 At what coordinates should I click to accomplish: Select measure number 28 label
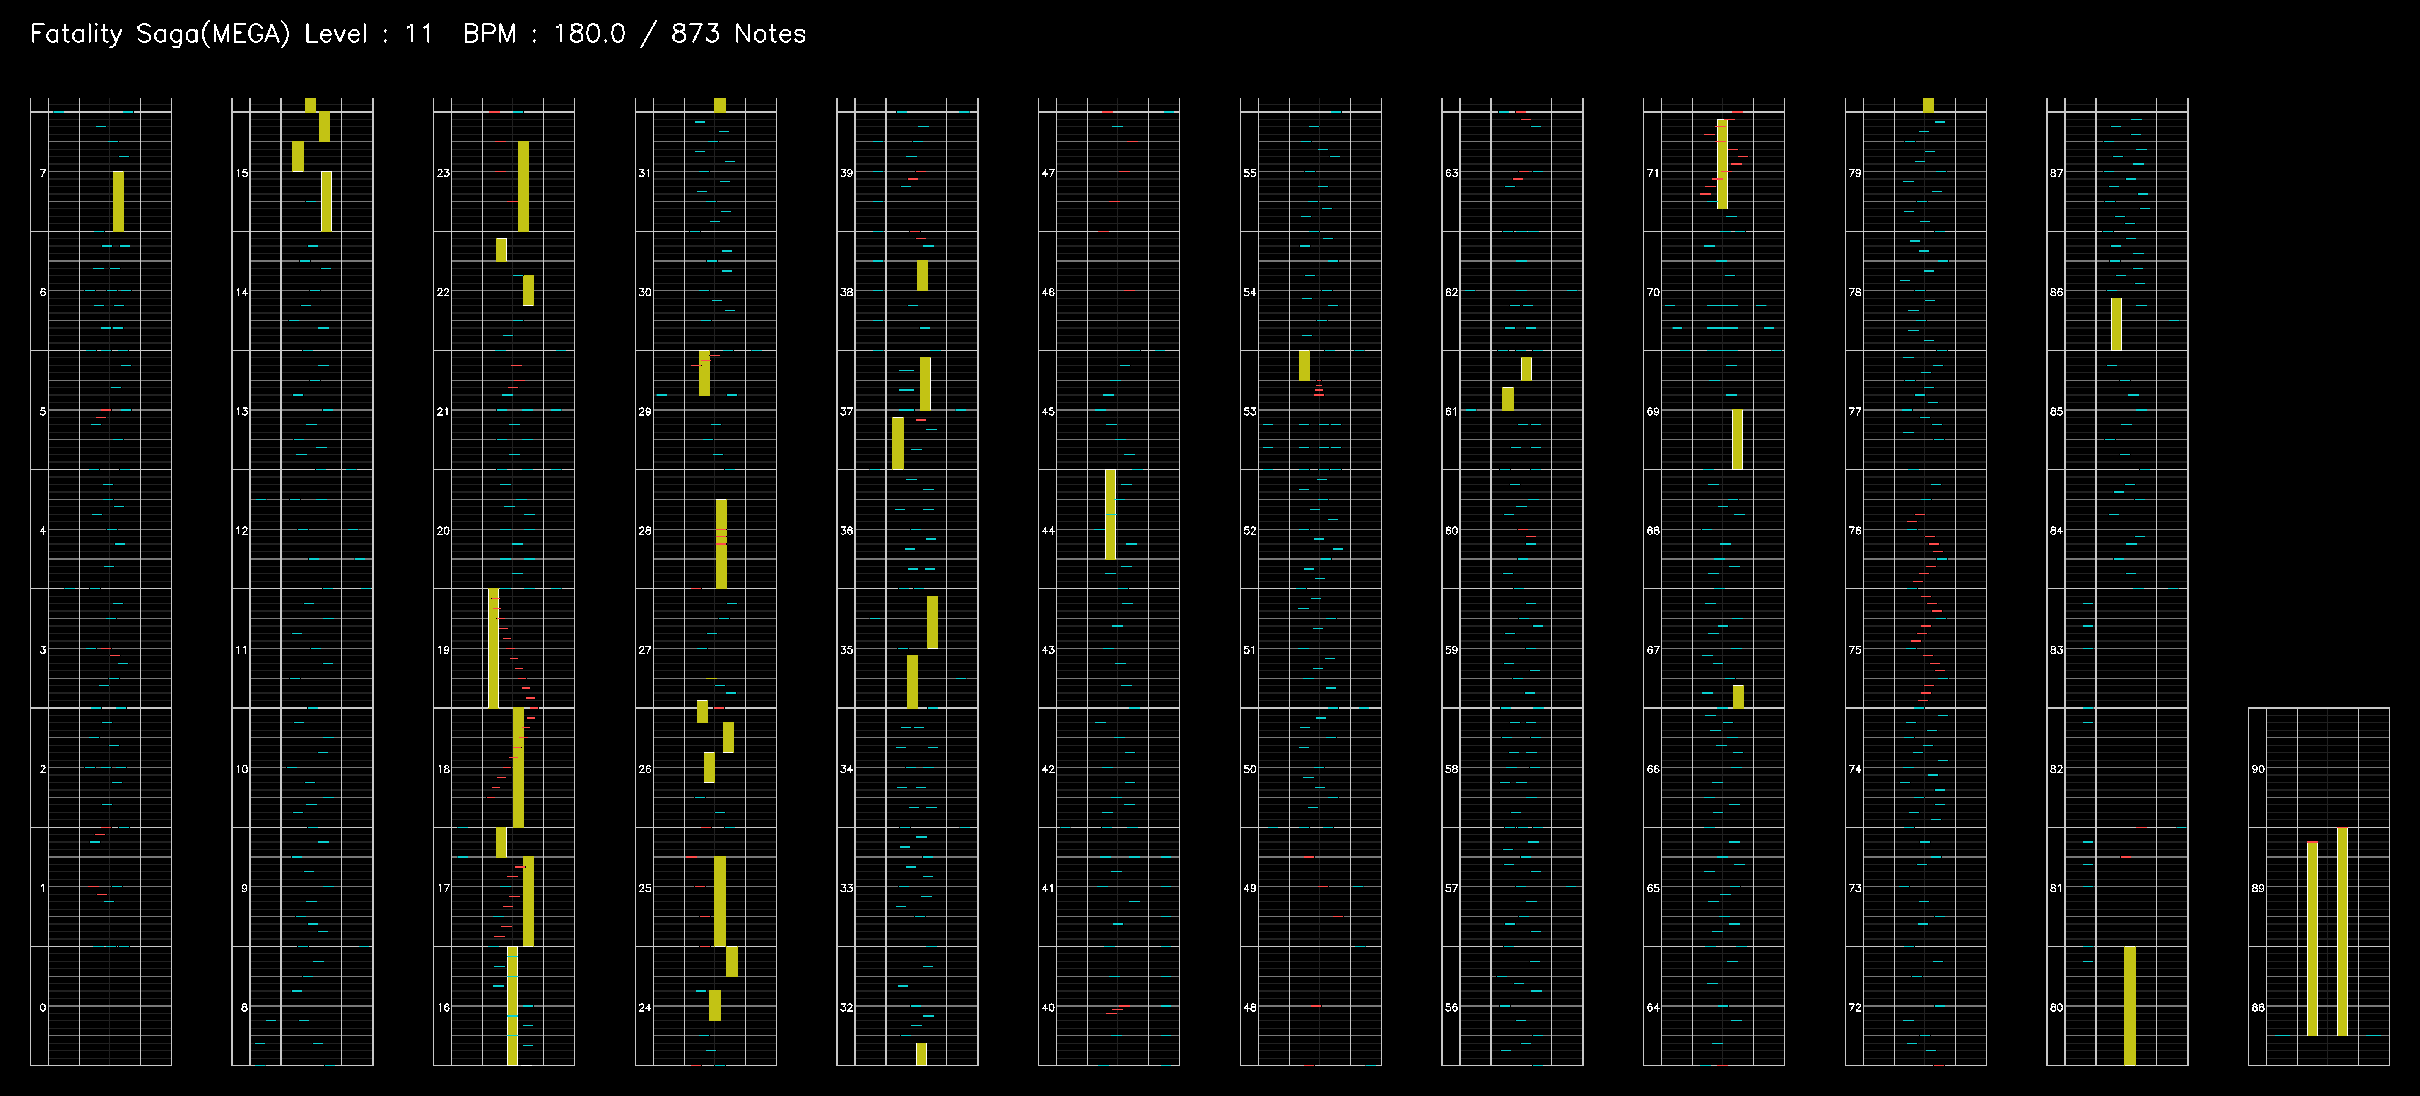646,531
